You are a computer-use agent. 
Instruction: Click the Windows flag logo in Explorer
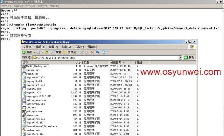pyautogui.click(x=191, y=47)
